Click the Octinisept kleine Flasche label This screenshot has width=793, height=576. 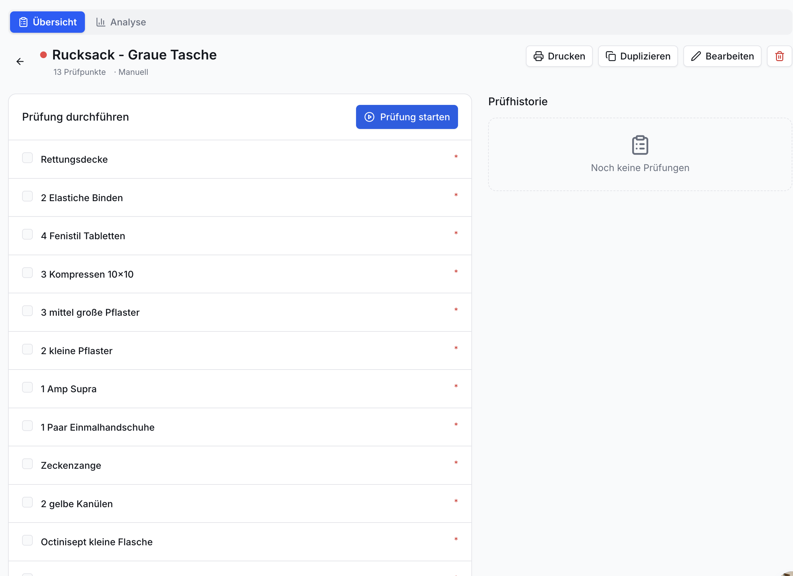click(x=97, y=542)
